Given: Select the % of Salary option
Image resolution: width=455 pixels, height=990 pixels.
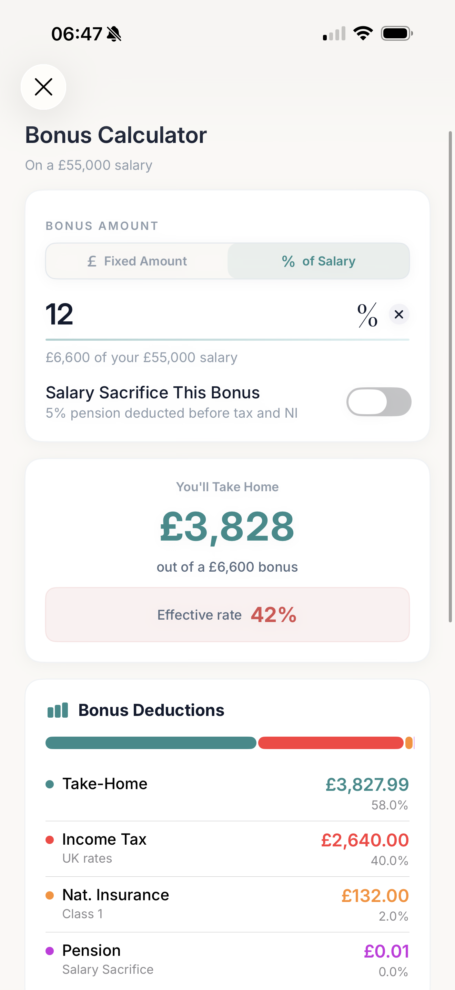Looking at the screenshot, I should [319, 261].
